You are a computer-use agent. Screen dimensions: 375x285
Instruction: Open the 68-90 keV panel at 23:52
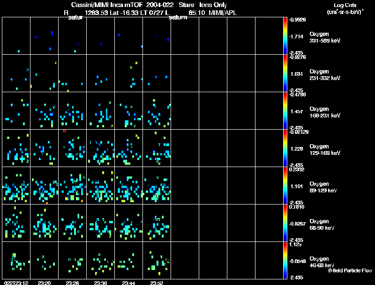click(157, 223)
